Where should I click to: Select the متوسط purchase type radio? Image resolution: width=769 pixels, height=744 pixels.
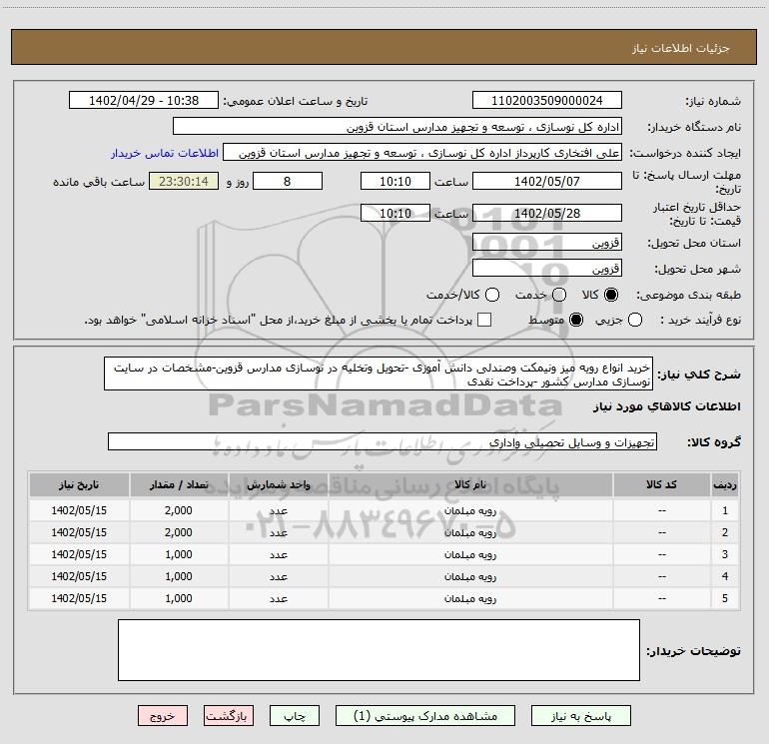pyautogui.click(x=576, y=320)
